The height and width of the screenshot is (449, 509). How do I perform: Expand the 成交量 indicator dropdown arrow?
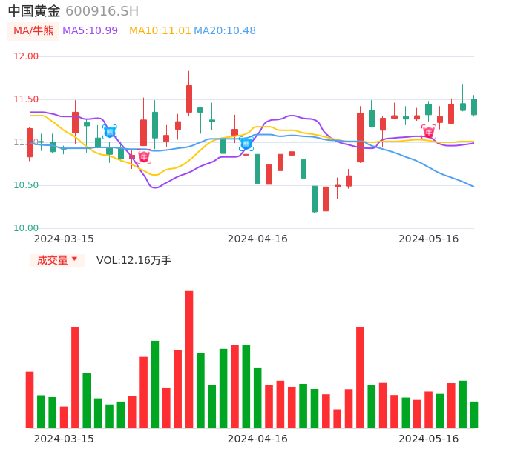point(74,259)
